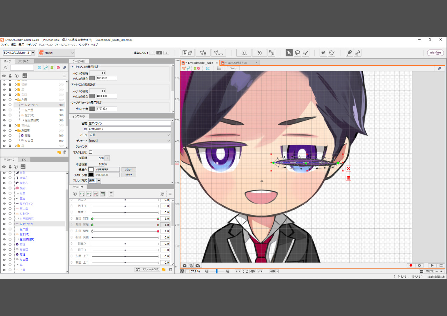Open the モデリング menu
Viewport: 447px width, 316px height.
pyautogui.click(x=31, y=45)
